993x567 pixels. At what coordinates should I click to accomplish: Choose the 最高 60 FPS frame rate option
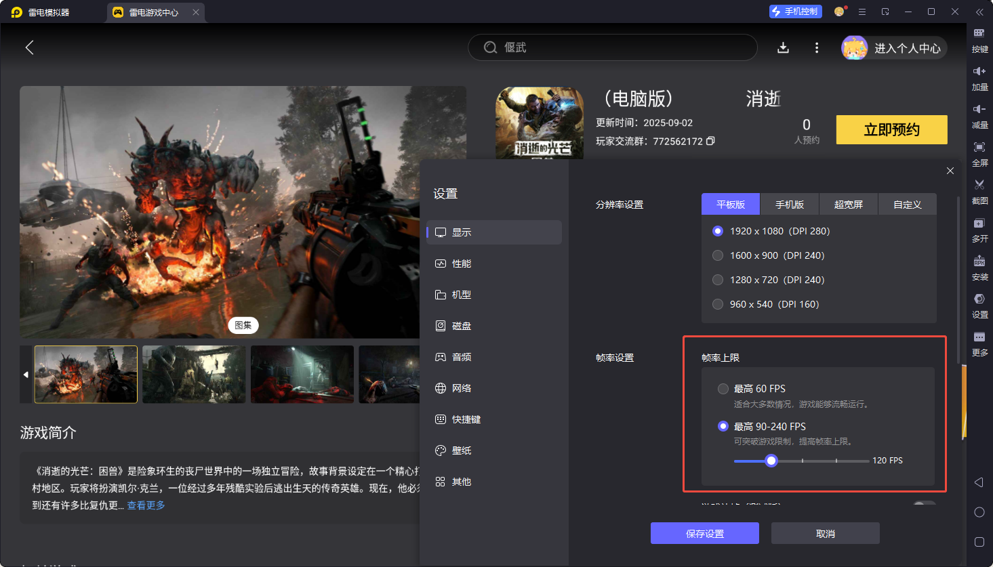[723, 389]
